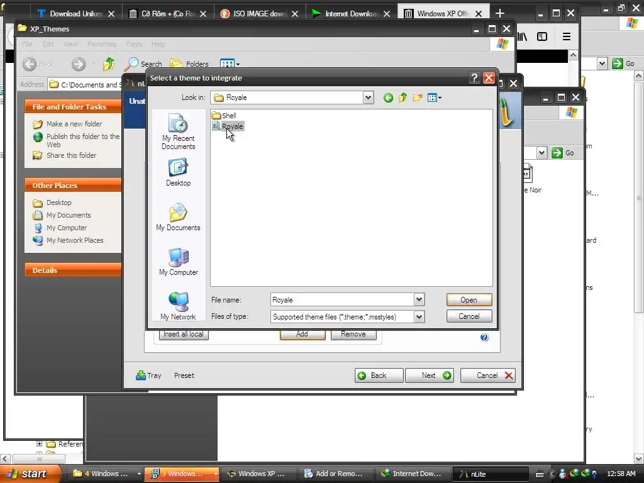Open File menu in XP_Themes window
The height and width of the screenshot is (483, 644).
pyautogui.click(x=27, y=44)
